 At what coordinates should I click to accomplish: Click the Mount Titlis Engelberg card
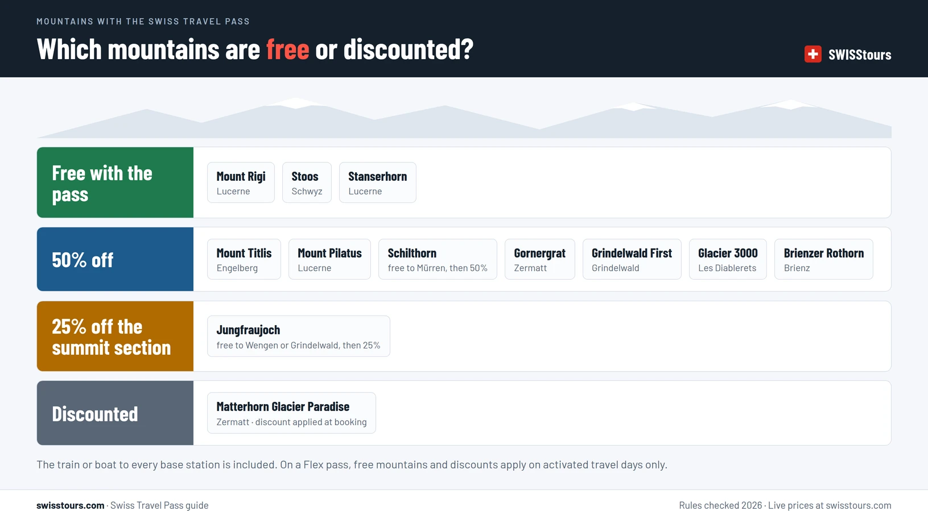click(244, 259)
